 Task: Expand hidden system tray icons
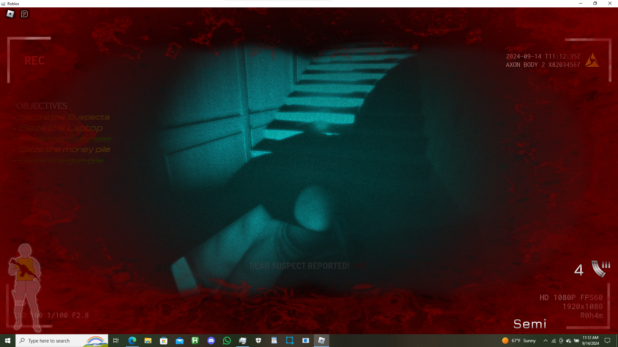pyautogui.click(x=545, y=341)
